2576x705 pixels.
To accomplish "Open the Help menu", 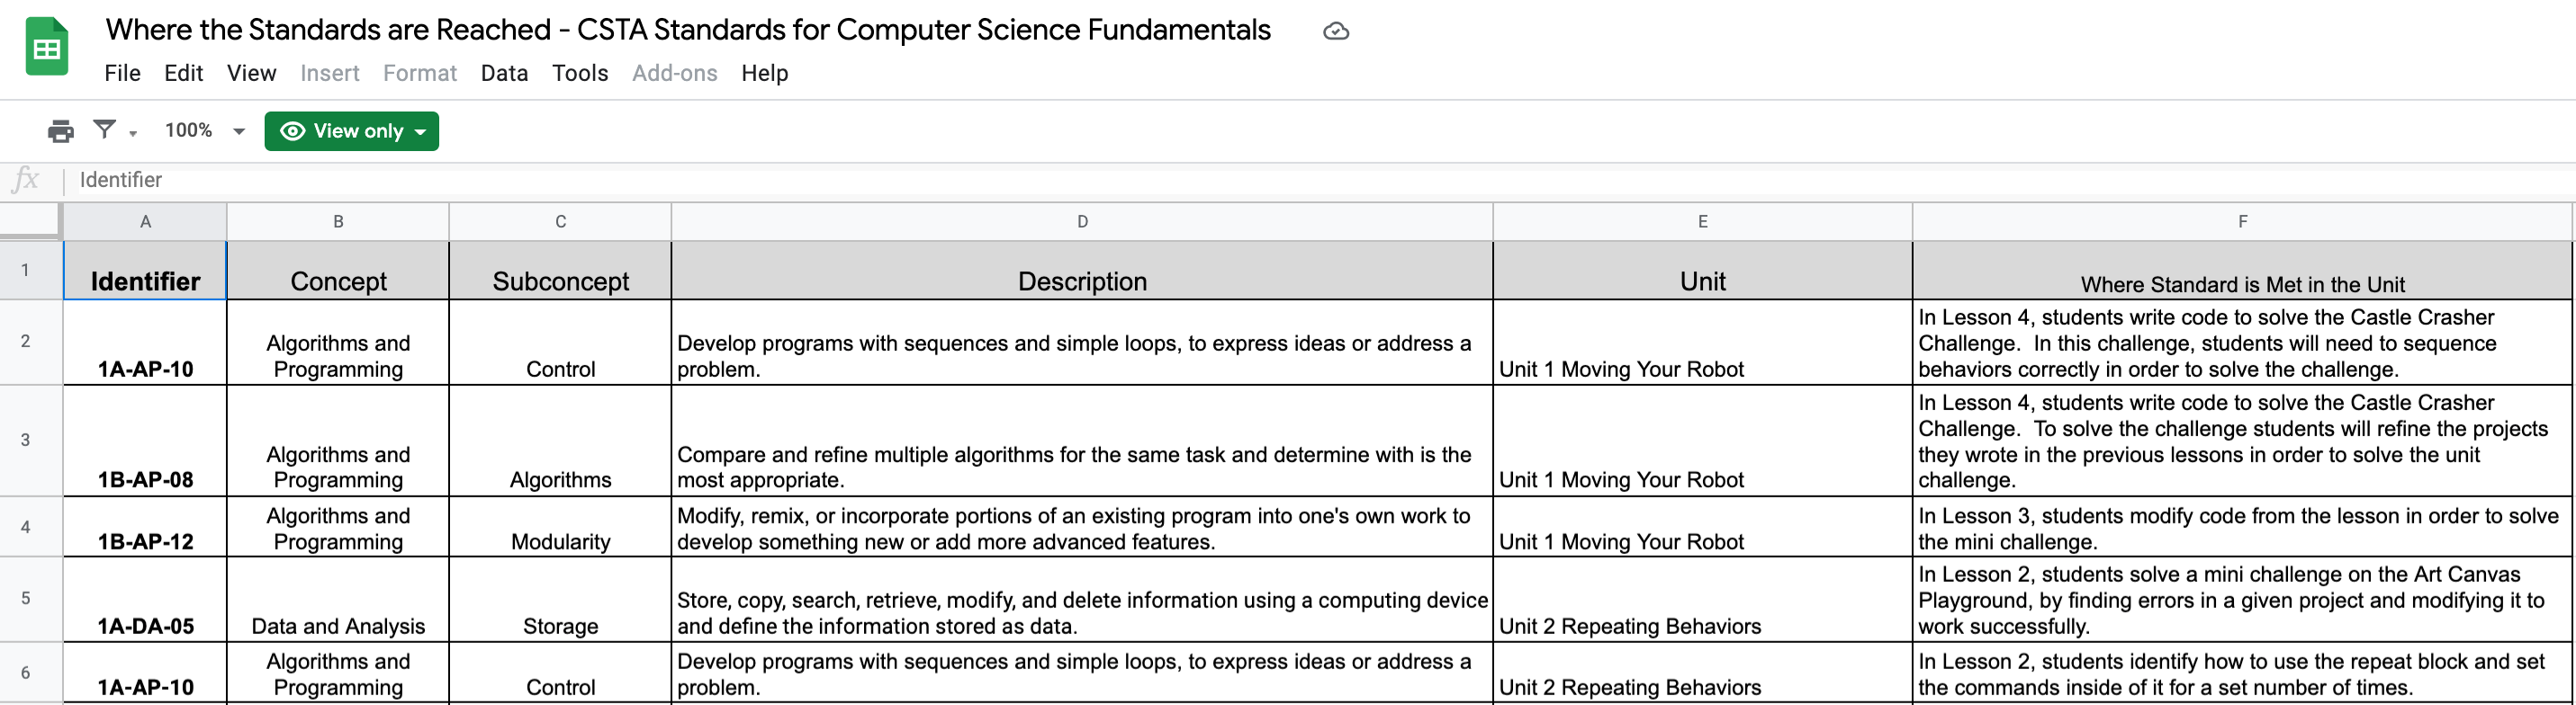I will pyautogui.click(x=765, y=73).
